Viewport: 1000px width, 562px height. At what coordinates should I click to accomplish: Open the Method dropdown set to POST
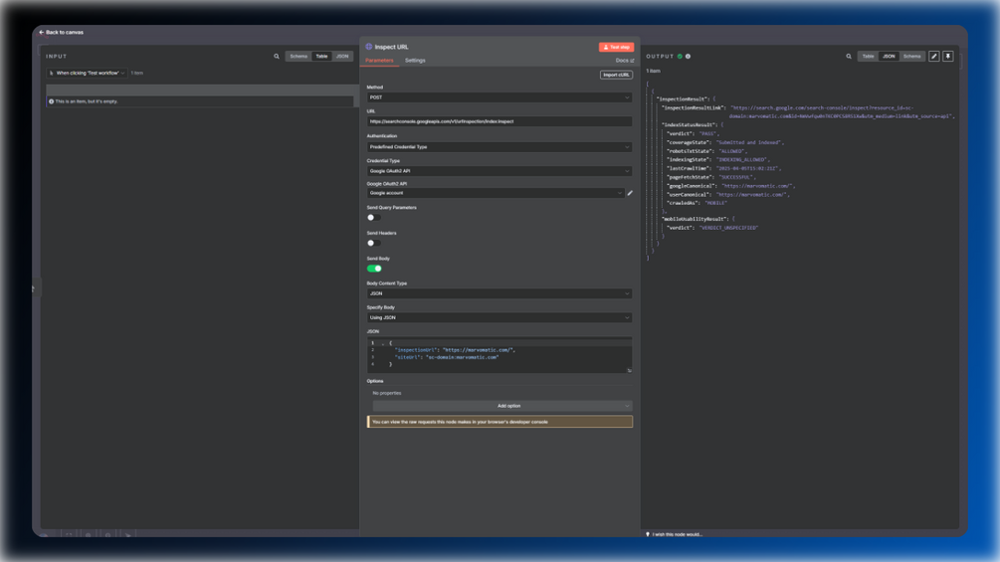point(500,97)
